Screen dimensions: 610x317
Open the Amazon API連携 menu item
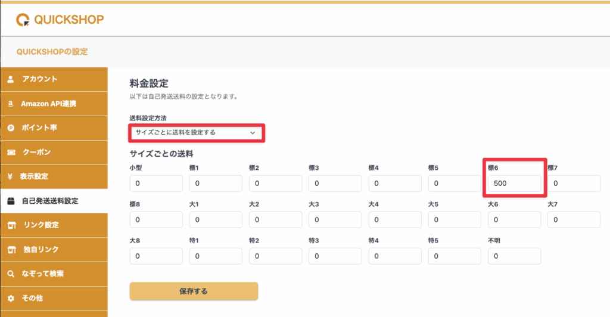click(x=48, y=104)
